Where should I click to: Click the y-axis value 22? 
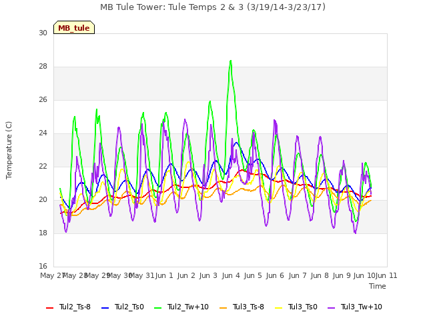tap(43, 166)
